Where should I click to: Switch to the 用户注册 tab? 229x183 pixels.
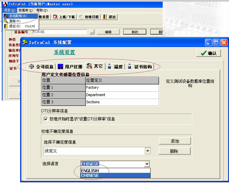coord(70,67)
